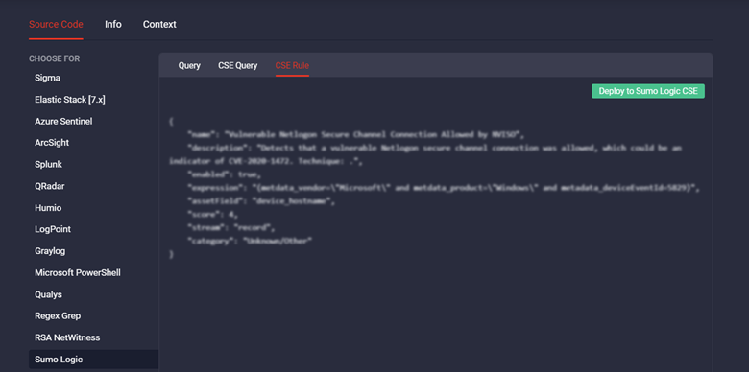Click the "expression" line in the rule code
This screenshot has width=749, height=372.
444,188
